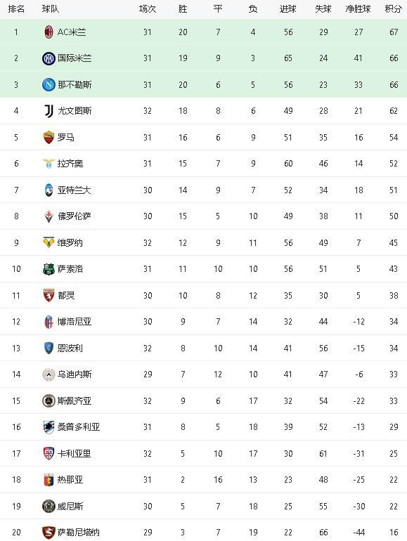
Task: Click the 排名 column header
Action: 16,9
